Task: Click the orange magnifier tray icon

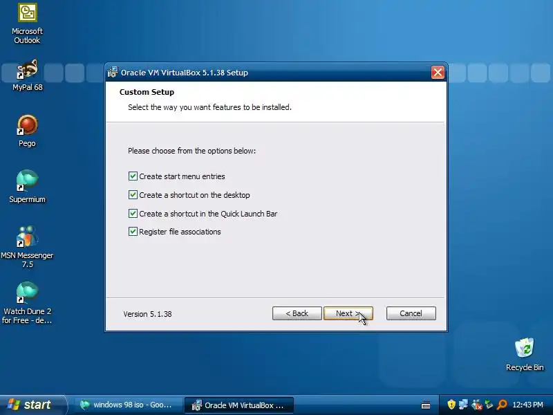Action: [x=502, y=405]
